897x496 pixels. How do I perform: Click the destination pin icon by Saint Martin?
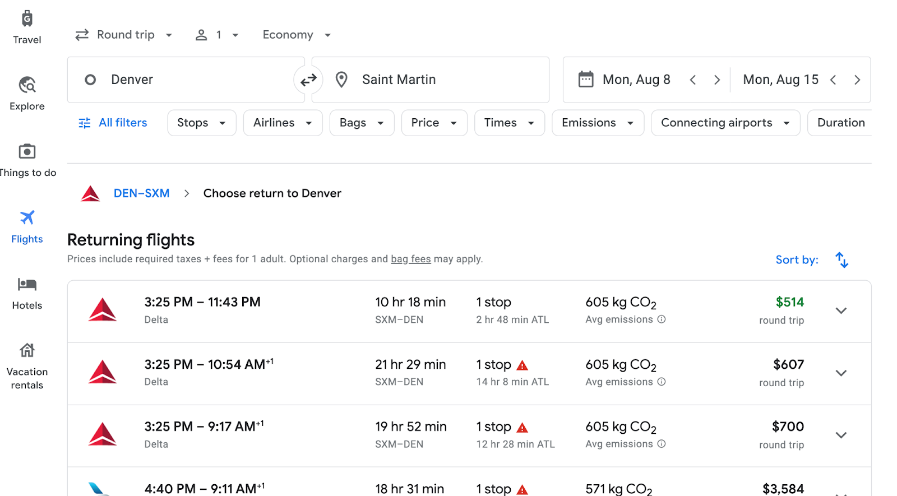[341, 80]
